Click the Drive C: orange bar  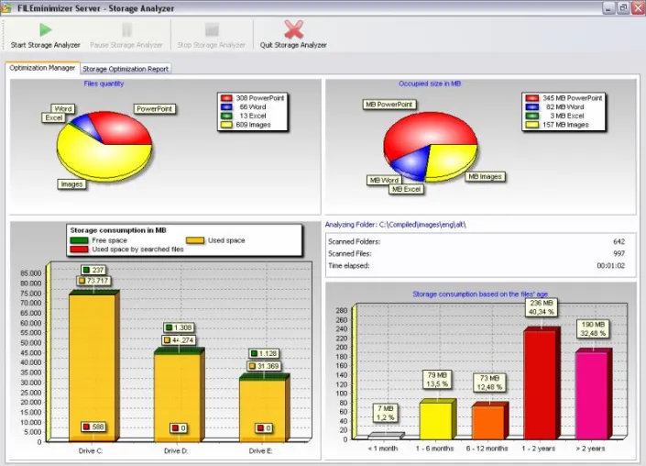[92, 363]
